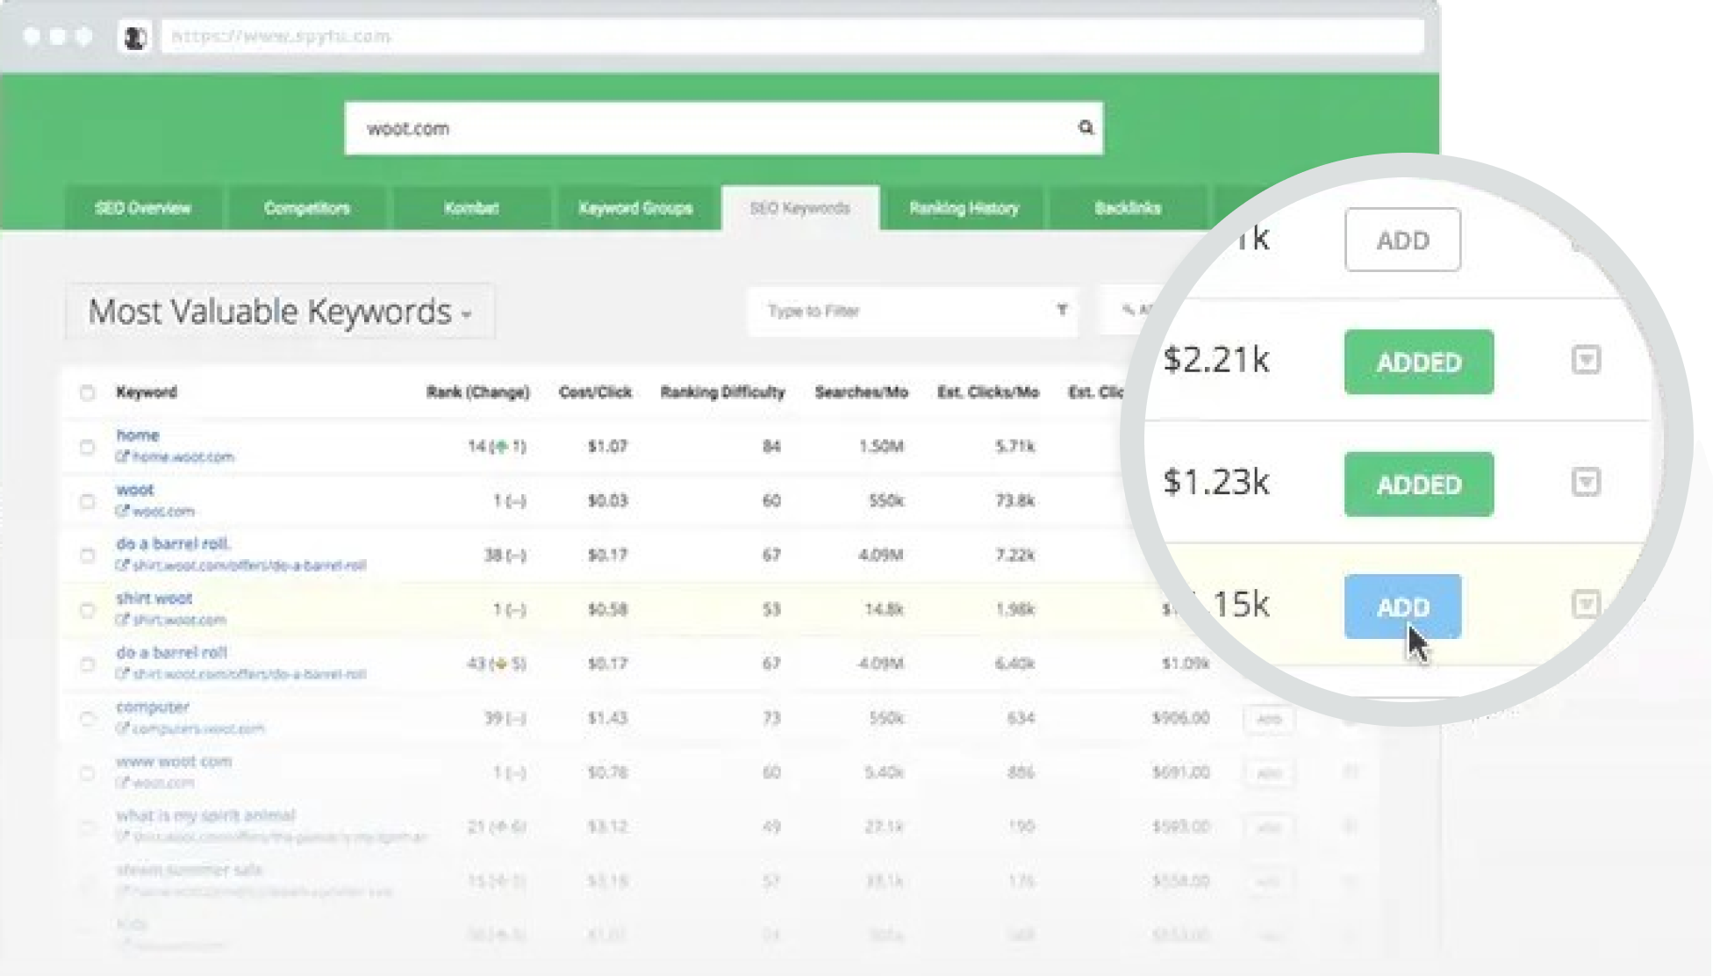Image resolution: width=1713 pixels, height=976 pixels.
Task: Select the SEO Keywords tab
Action: click(x=799, y=208)
